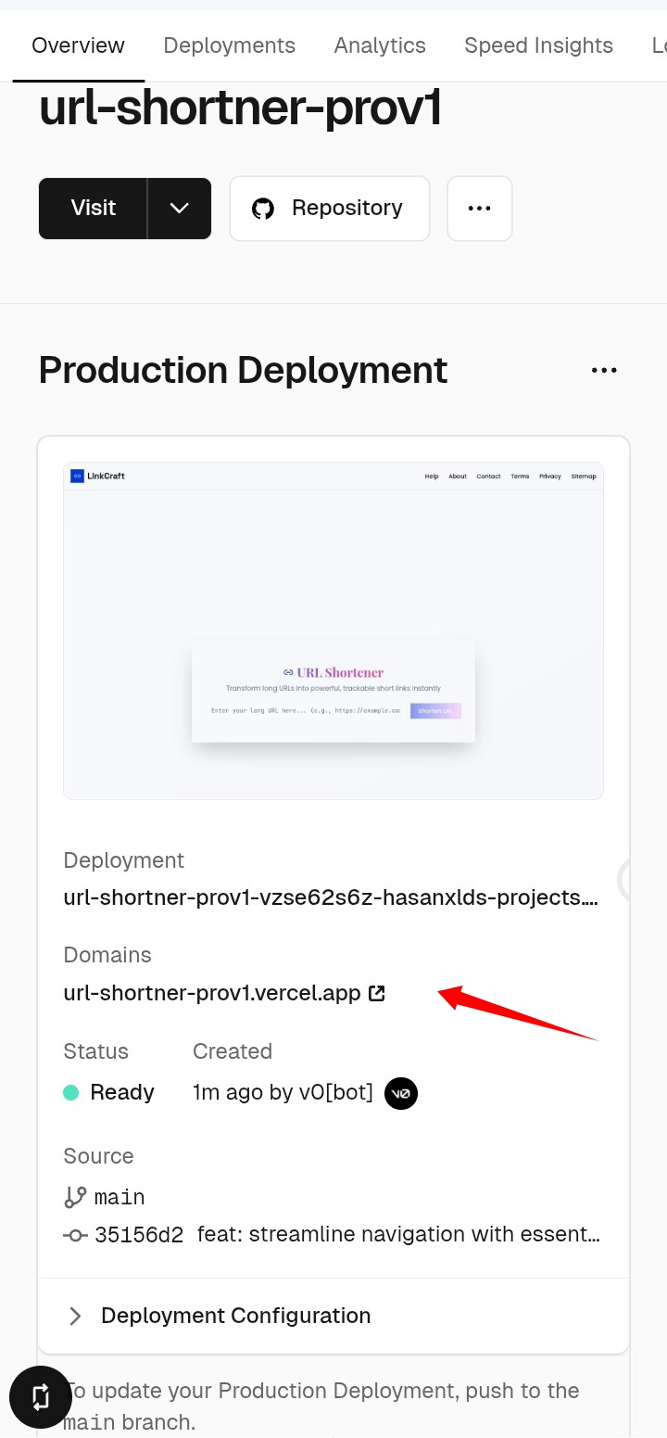Viewport: 667px width, 1438px height.
Task: Select the Speed Insights tab
Action: (x=539, y=45)
